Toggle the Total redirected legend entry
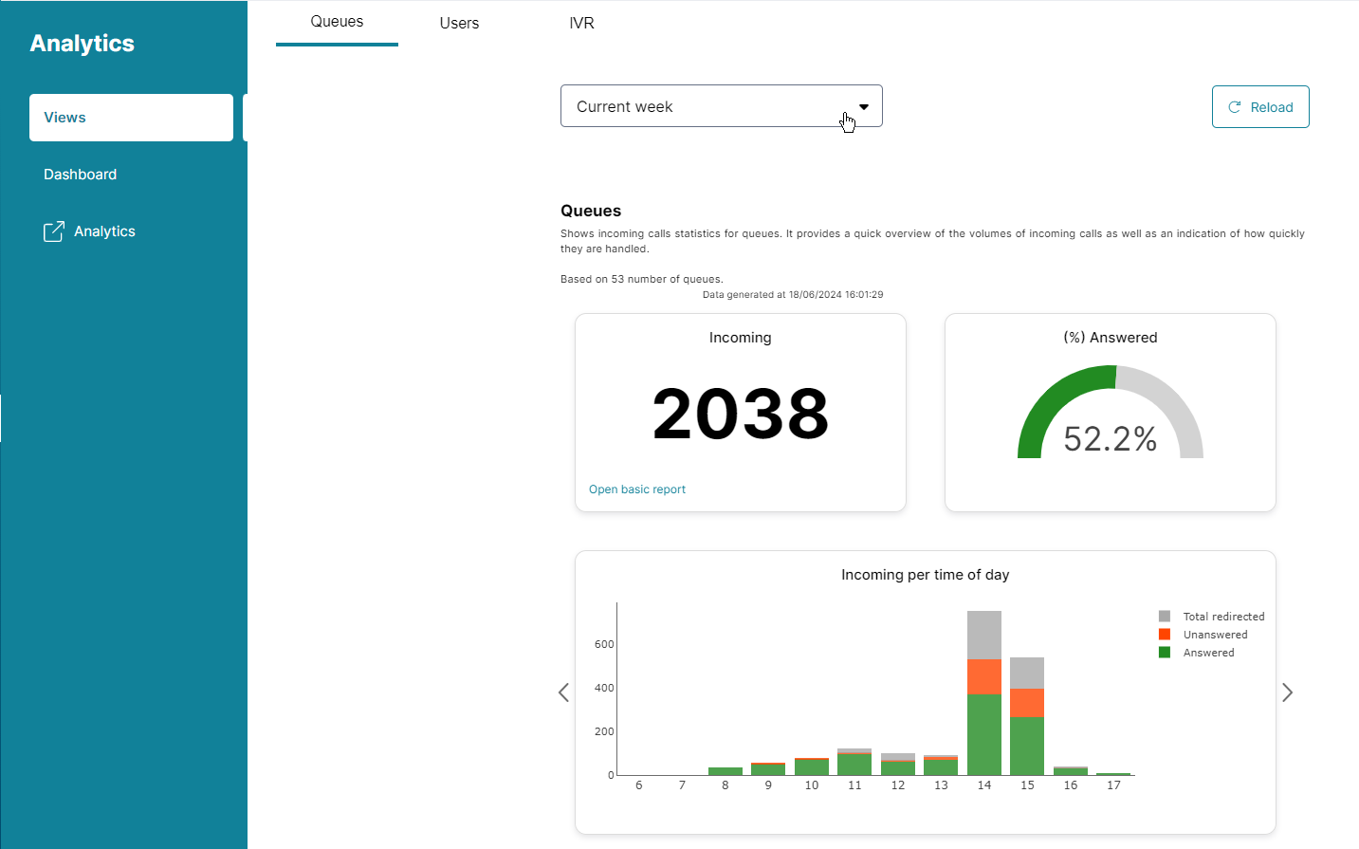 pyautogui.click(x=1223, y=617)
